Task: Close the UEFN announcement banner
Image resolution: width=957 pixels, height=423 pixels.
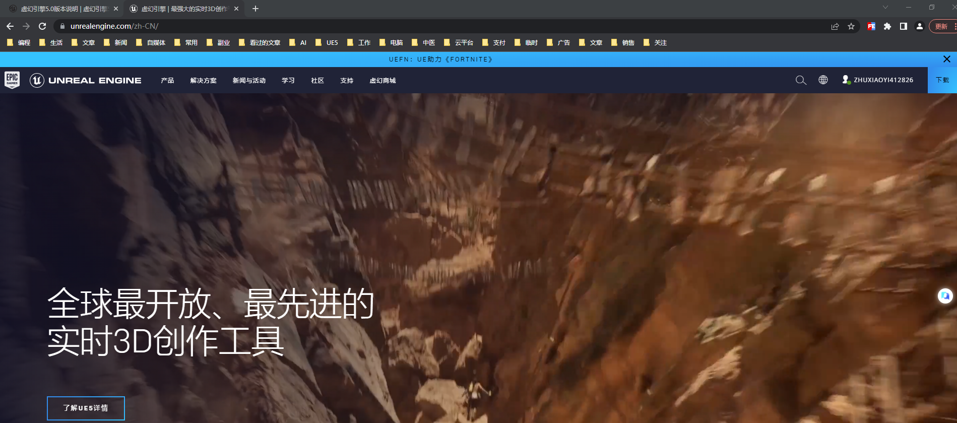Action: coord(947,59)
